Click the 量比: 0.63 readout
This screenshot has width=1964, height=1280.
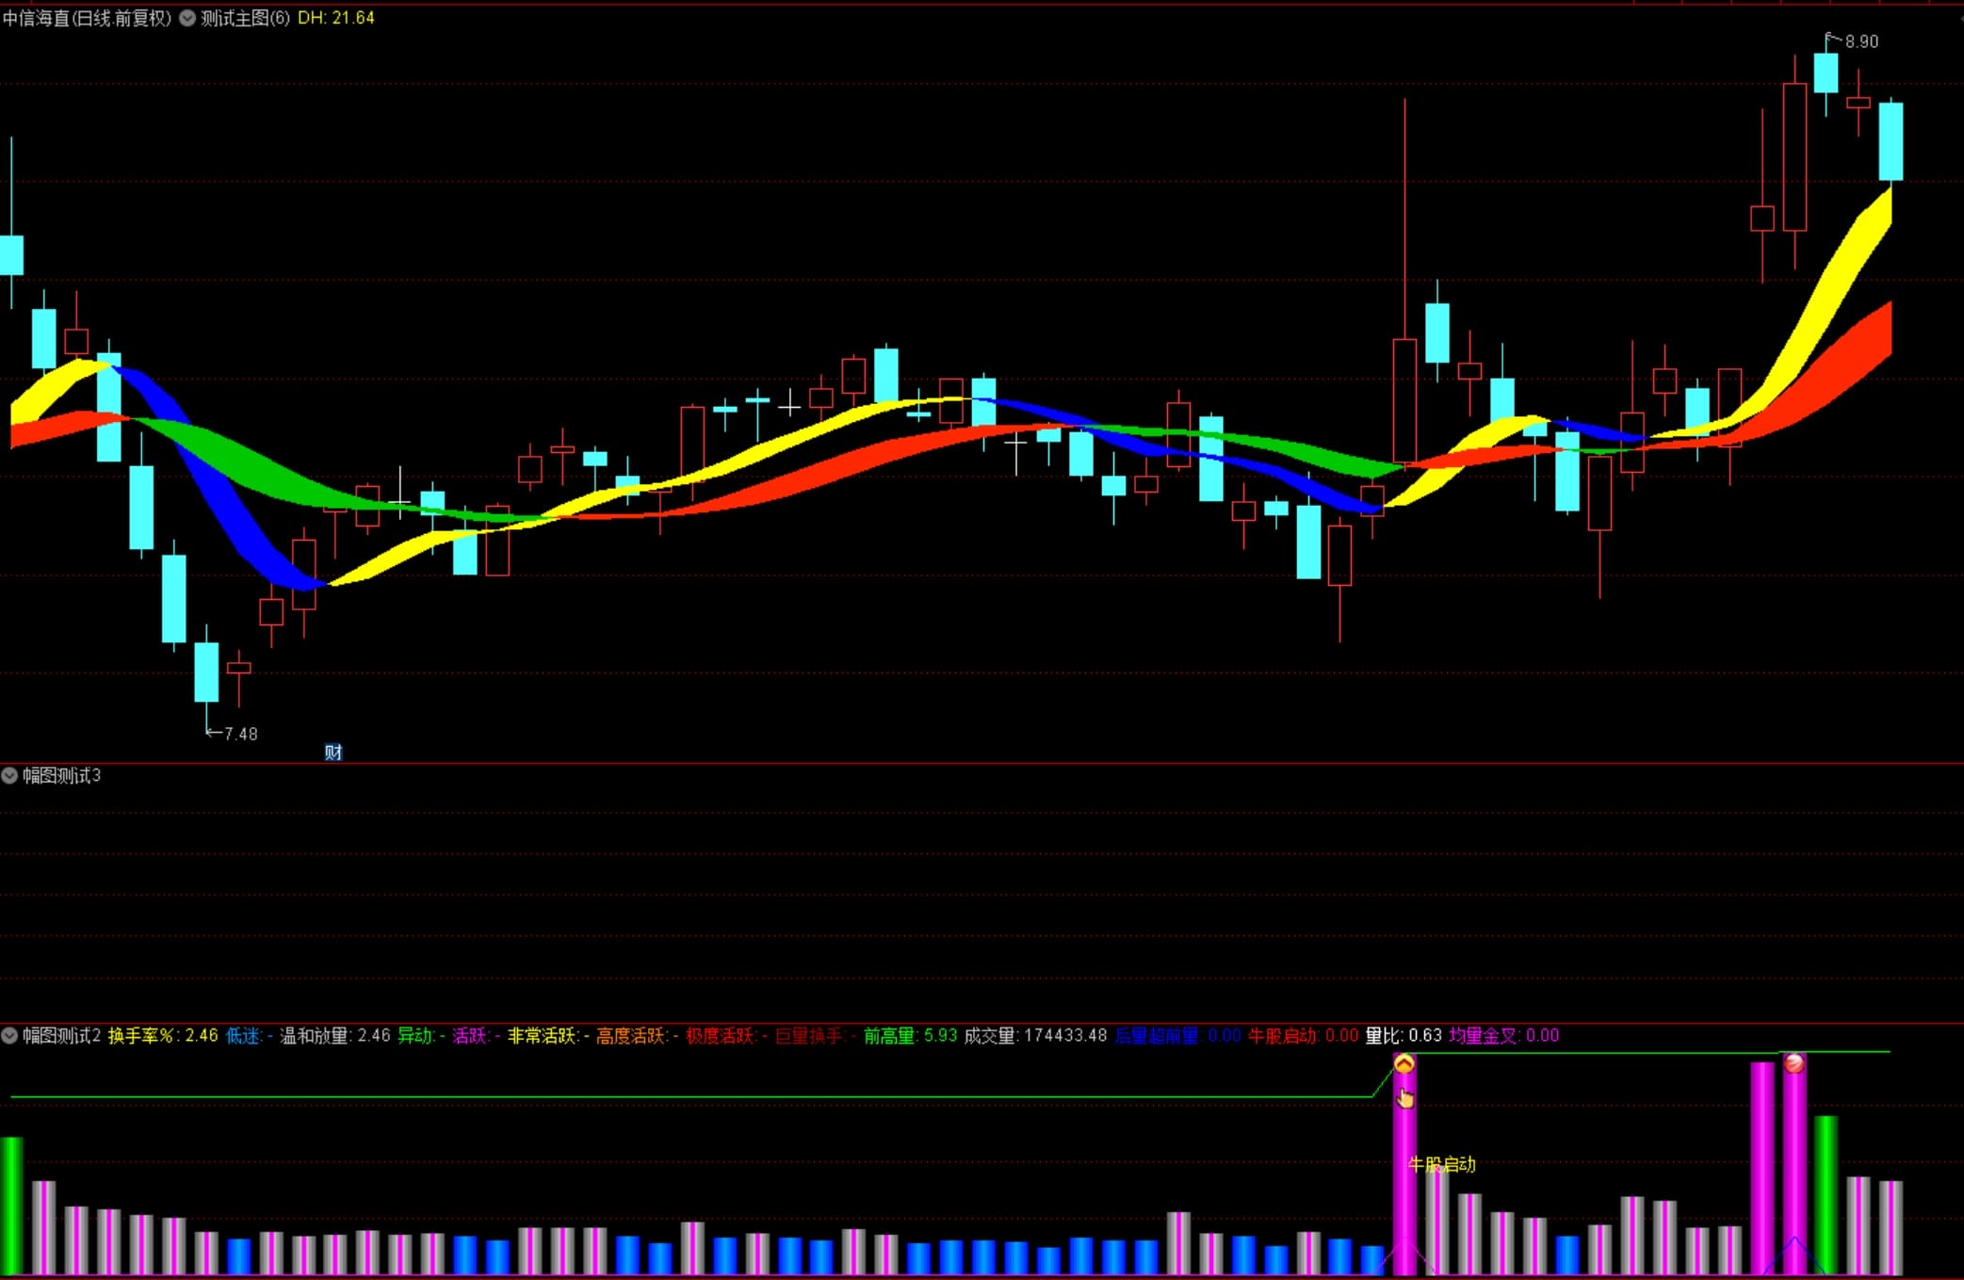click(1404, 1035)
